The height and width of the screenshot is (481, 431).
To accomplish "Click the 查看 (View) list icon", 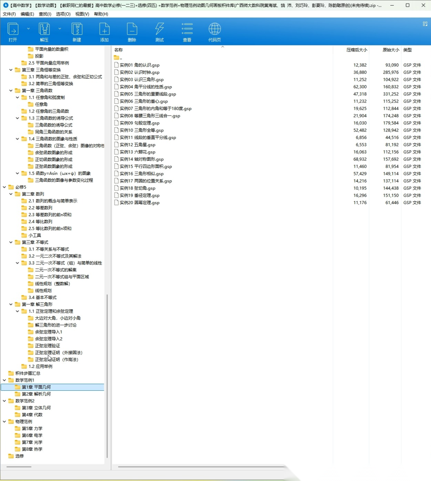I will click(187, 30).
